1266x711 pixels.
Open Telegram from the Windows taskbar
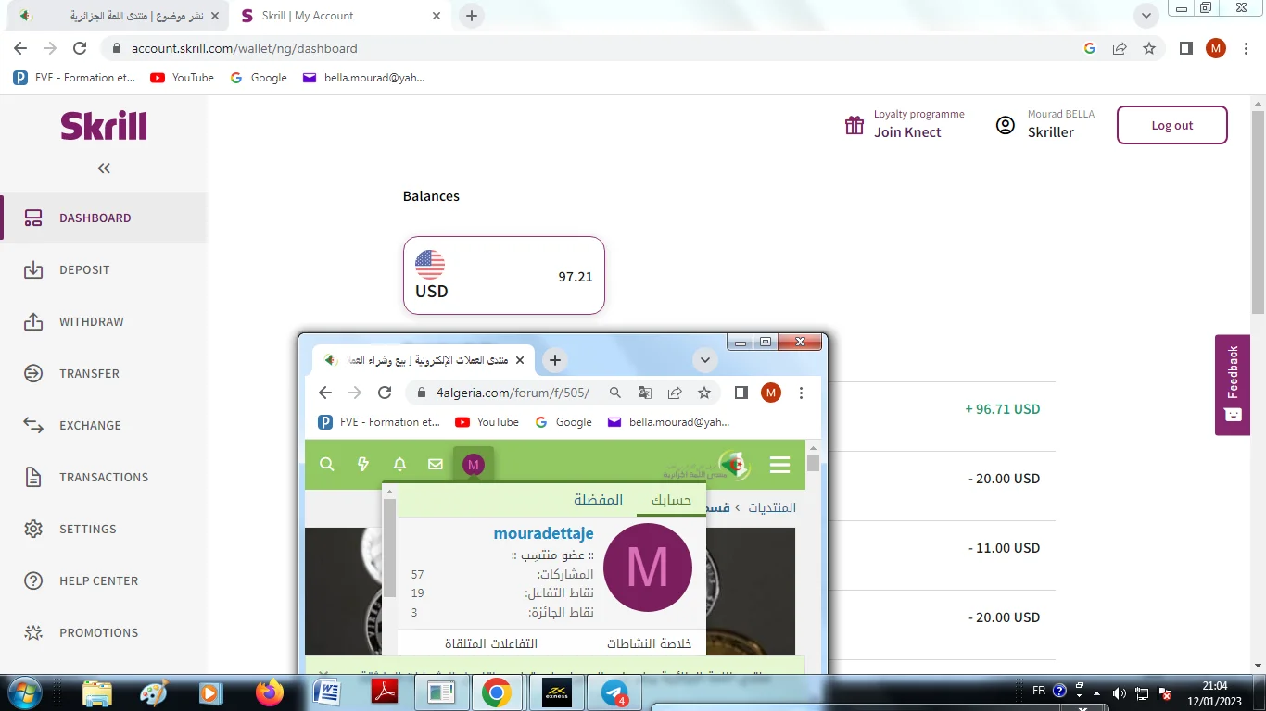[x=614, y=692]
